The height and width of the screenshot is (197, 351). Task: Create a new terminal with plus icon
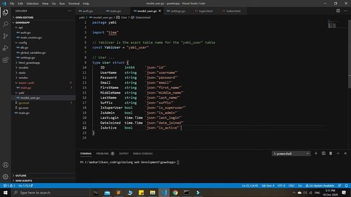[316, 153]
